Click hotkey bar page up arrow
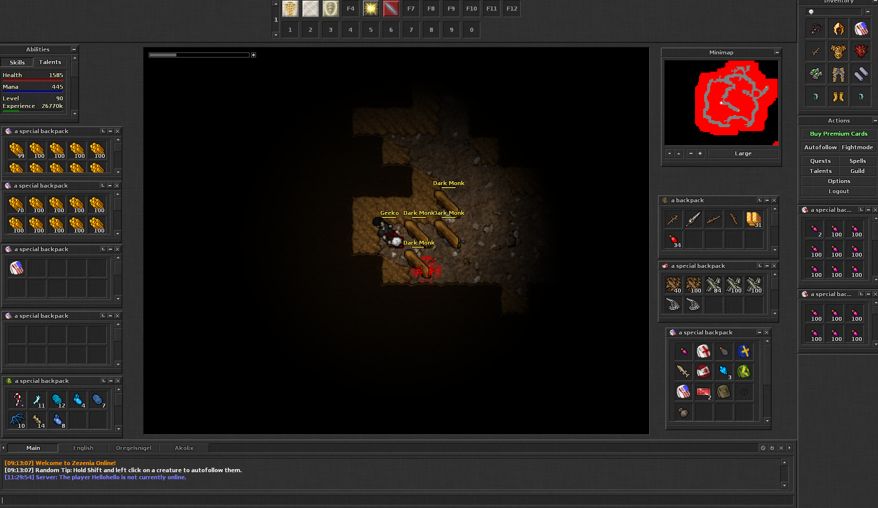The height and width of the screenshot is (508, 878). tap(276, 4)
